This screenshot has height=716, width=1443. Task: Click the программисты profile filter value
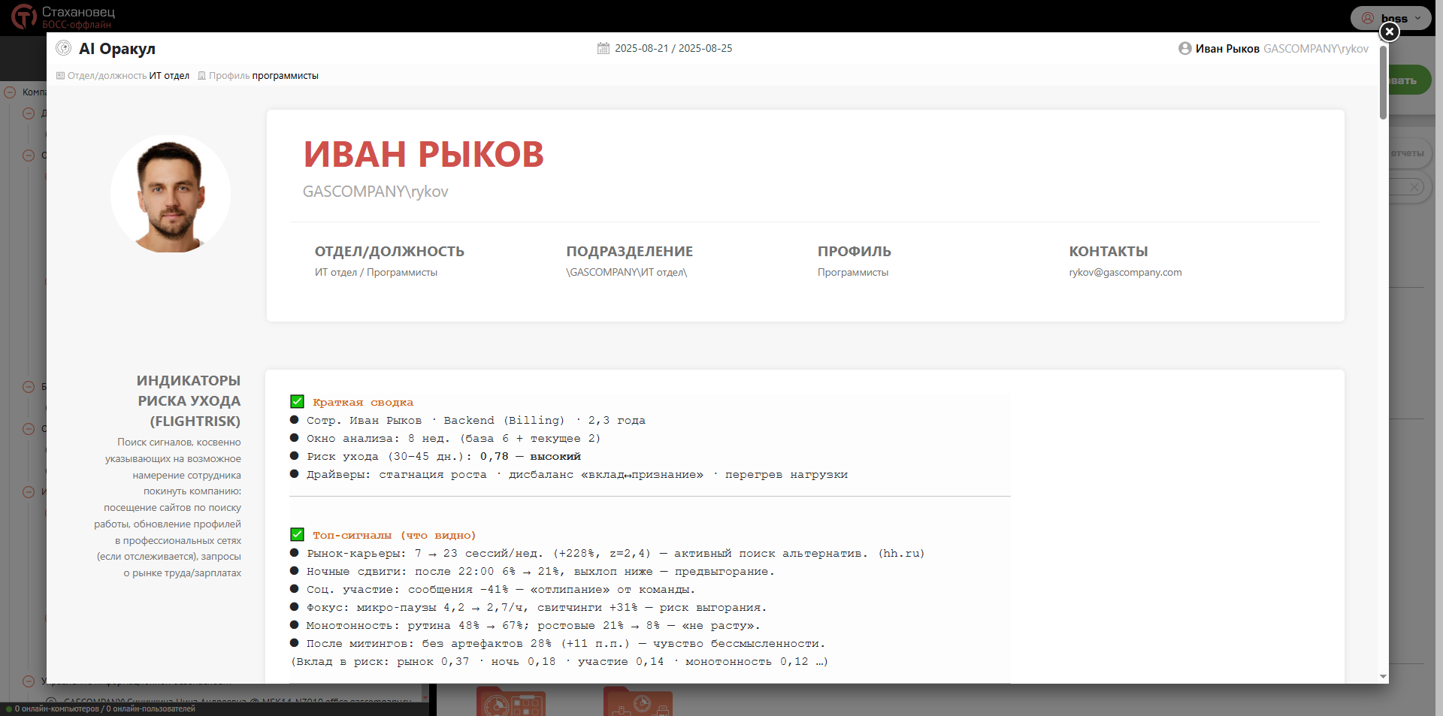285,76
